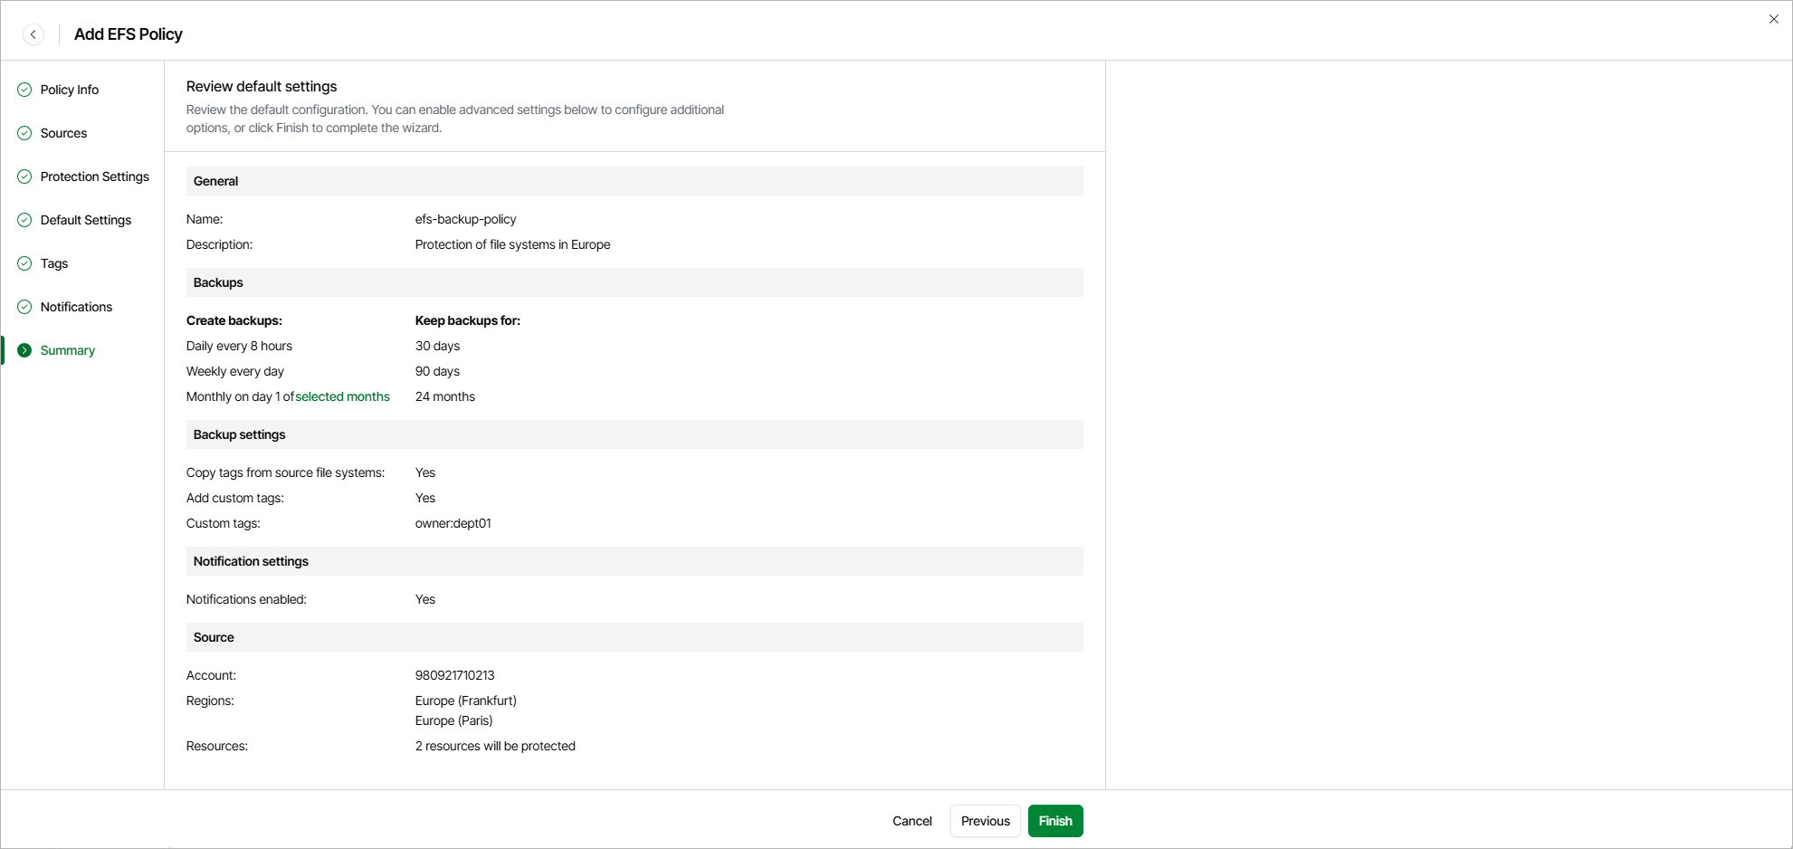Viewport: 1793px width, 849px height.
Task: Click the Default Settings checkmark icon
Action: click(24, 220)
